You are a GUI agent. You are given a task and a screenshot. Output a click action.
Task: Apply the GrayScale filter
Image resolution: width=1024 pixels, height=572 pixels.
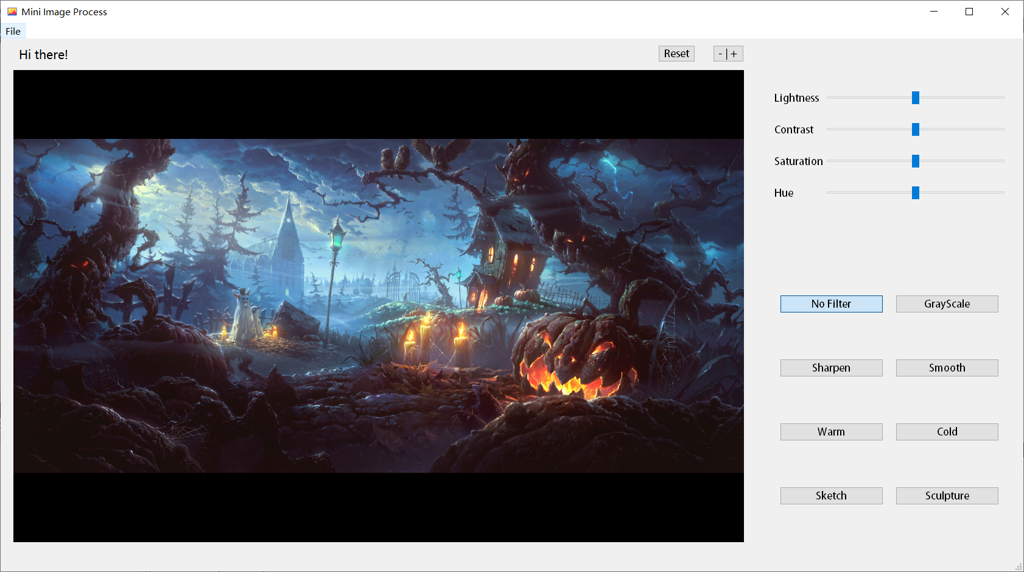(x=947, y=304)
